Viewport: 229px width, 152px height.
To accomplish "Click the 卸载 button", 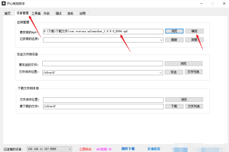I will click(x=194, y=40).
